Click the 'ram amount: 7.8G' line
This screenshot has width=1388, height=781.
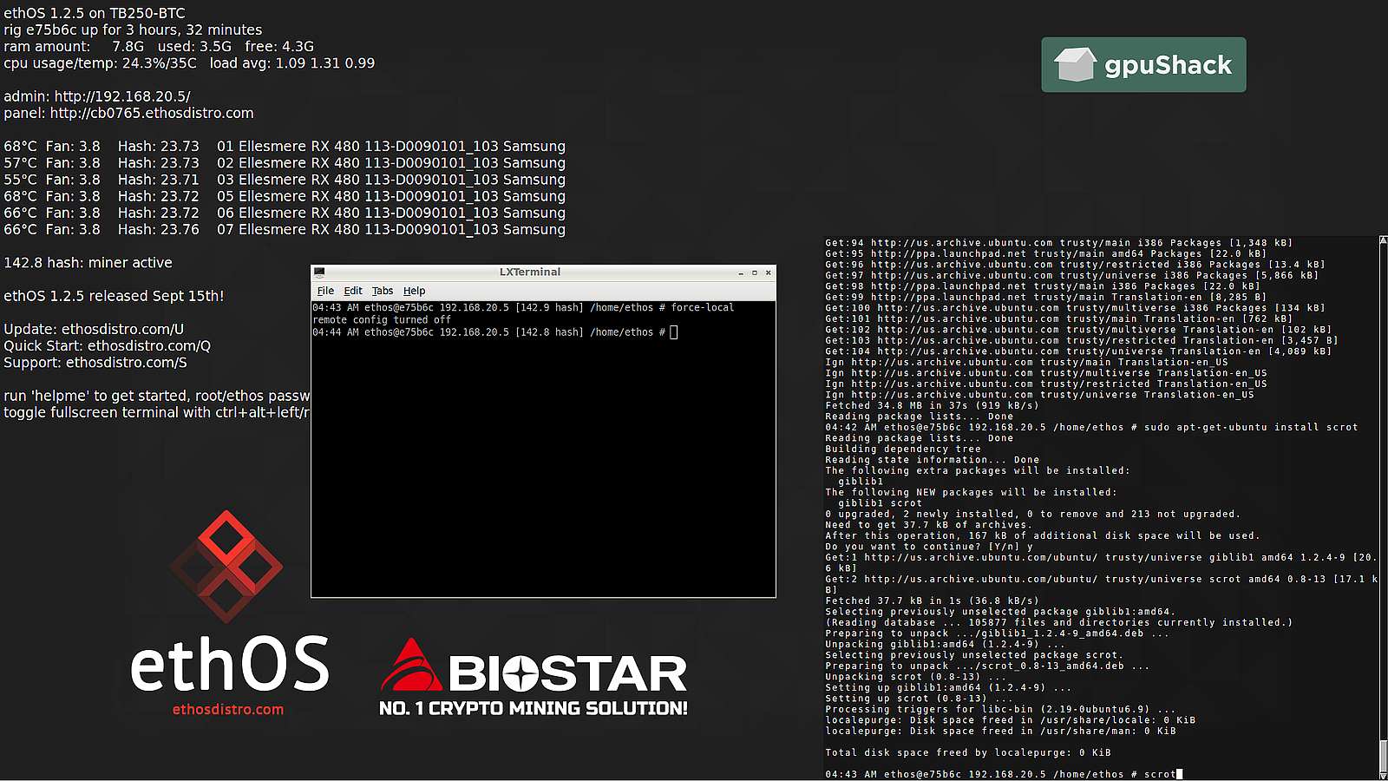coord(159,46)
